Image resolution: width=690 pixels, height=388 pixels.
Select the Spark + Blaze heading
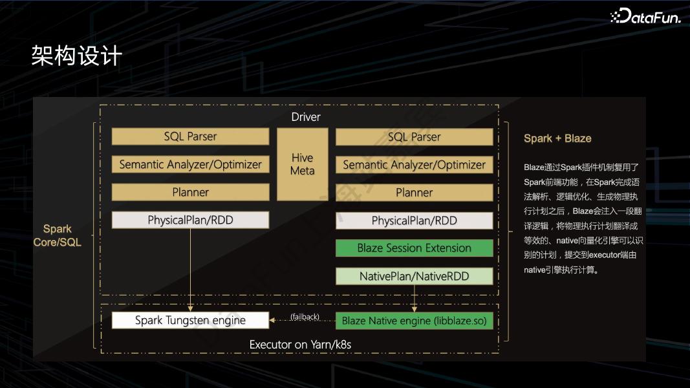click(557, 138)
